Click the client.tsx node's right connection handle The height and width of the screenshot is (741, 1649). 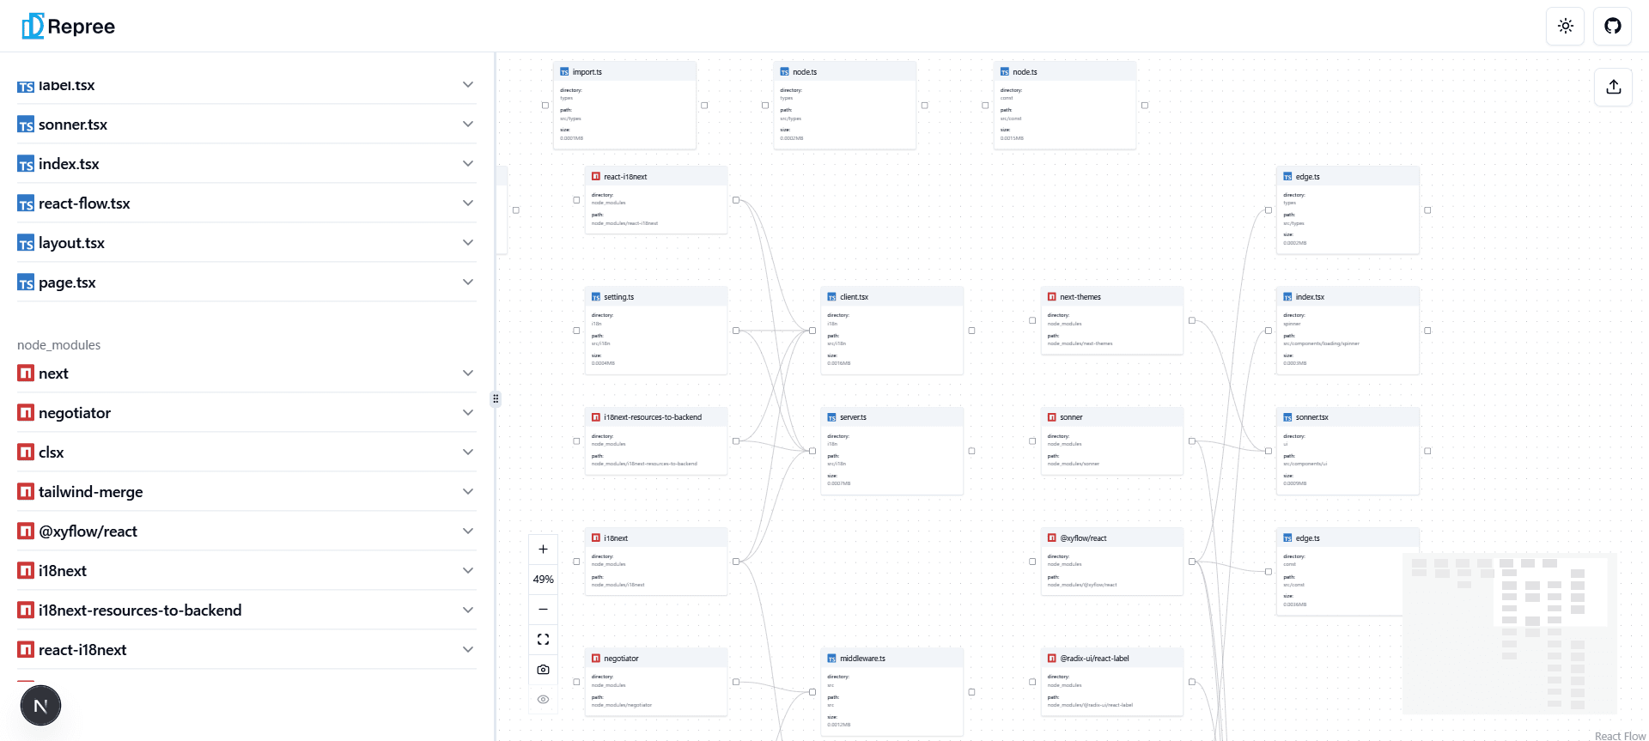971,331
